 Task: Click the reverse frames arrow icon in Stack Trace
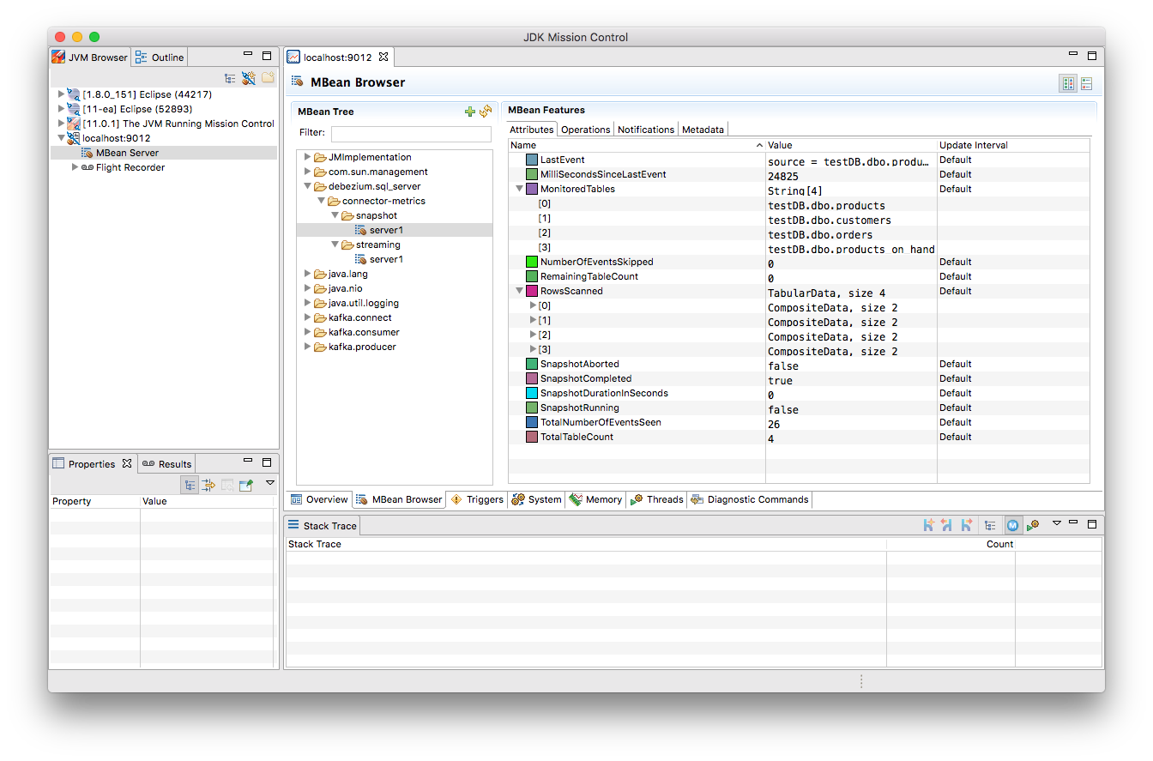click(x=947, y=524)
